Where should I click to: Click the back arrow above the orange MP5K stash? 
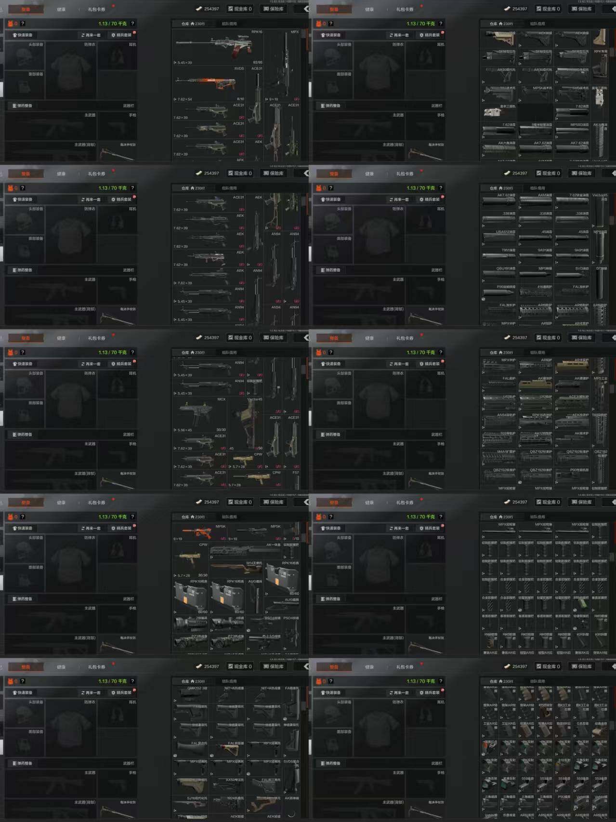306,502
